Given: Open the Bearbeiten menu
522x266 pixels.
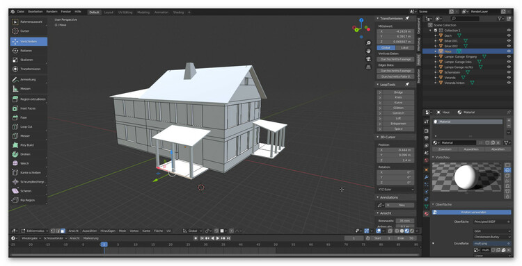Looking at the screenshot, I should [35, 12].
